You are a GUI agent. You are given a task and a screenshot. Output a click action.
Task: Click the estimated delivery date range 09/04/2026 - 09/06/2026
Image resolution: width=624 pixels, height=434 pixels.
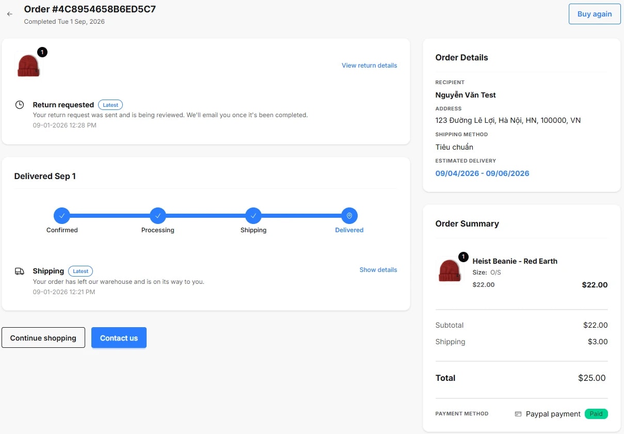tap(482, 173)
